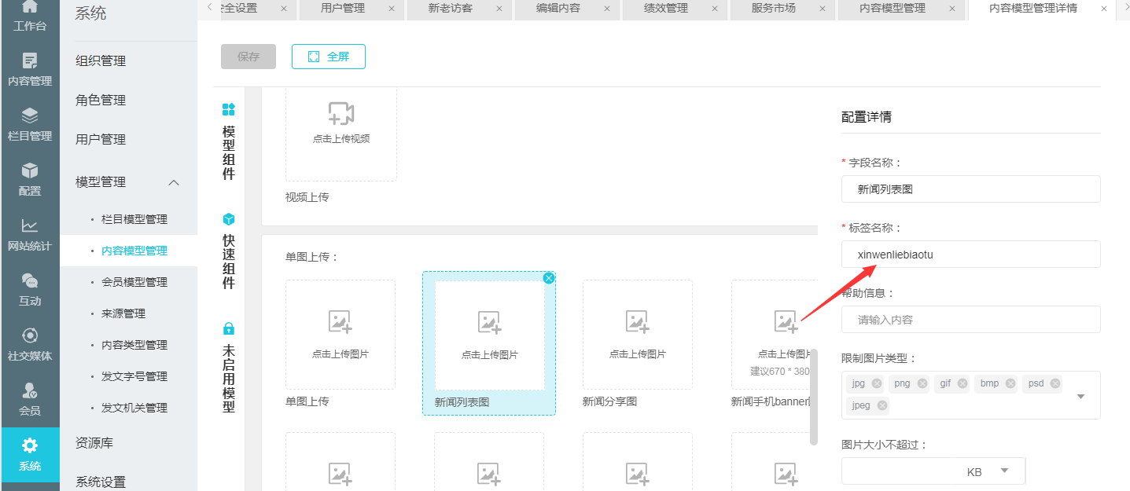Switch to the 新老访客 tab

451,9
